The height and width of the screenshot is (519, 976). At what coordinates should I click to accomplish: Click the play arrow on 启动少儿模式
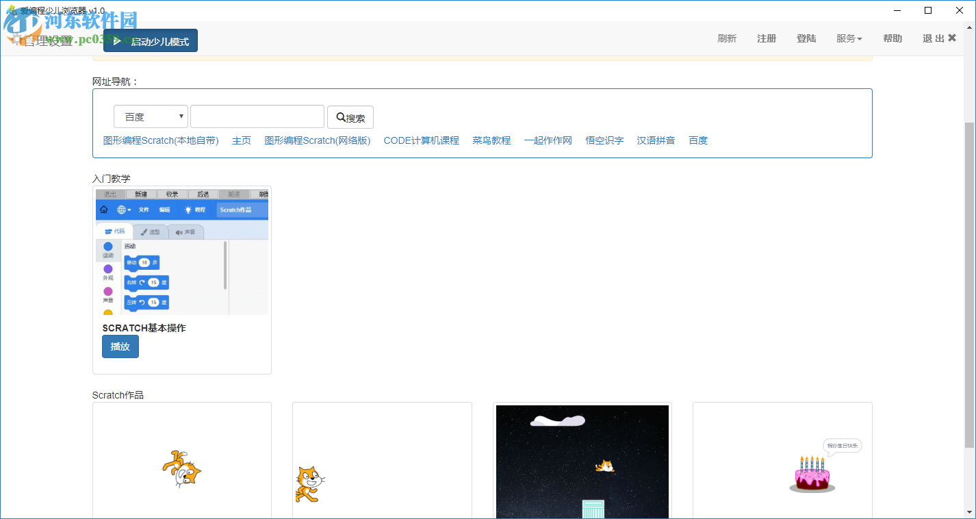pyautogui.click(x=118, y=40)
